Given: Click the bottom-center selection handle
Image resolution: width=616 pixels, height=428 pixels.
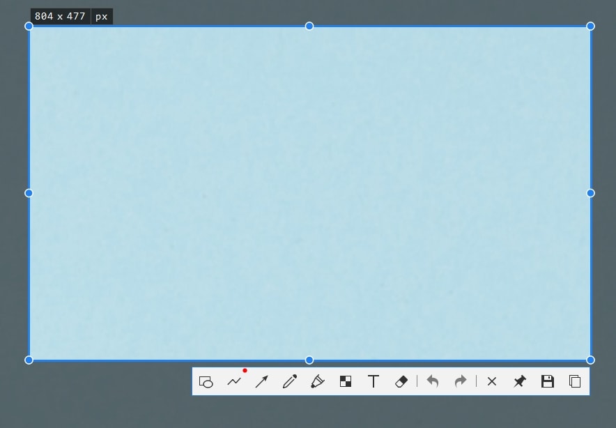Looking at the screenshot, I should [309, 360].
